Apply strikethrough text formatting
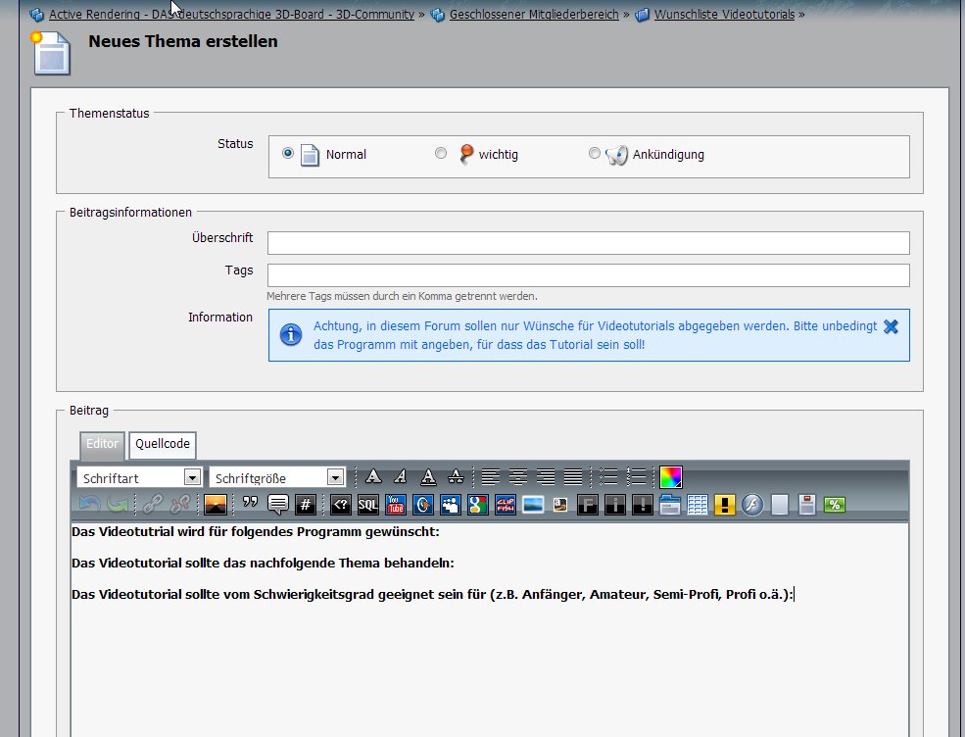 [456, 477]
